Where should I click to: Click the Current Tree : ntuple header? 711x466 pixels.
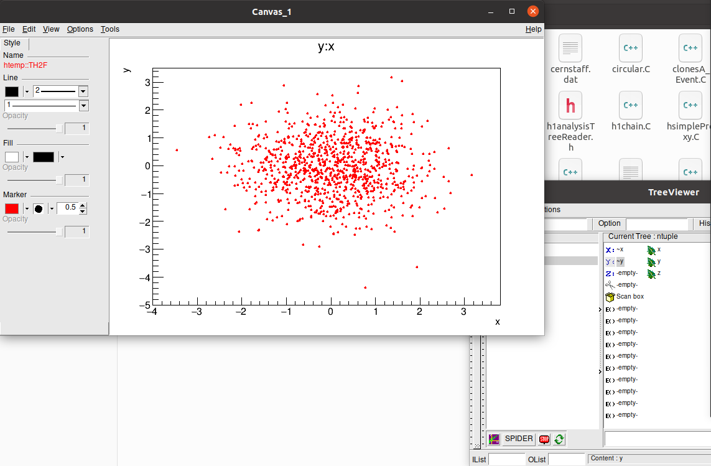[x=643, y=236]
